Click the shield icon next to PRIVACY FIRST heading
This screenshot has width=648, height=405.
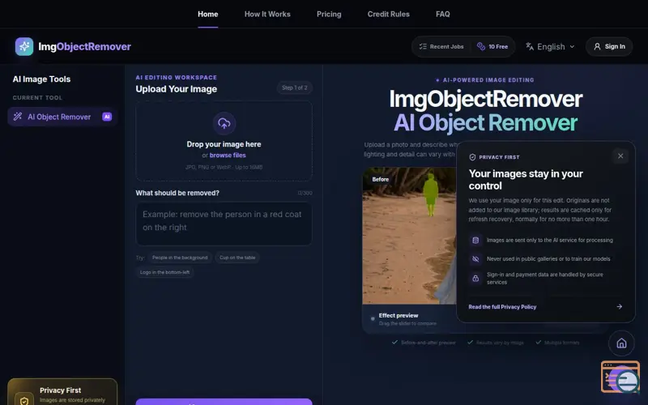point(472,157)
